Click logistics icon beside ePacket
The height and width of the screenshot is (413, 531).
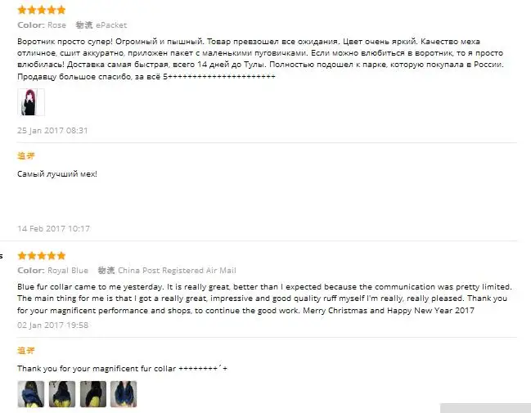[x=84, y=25]
